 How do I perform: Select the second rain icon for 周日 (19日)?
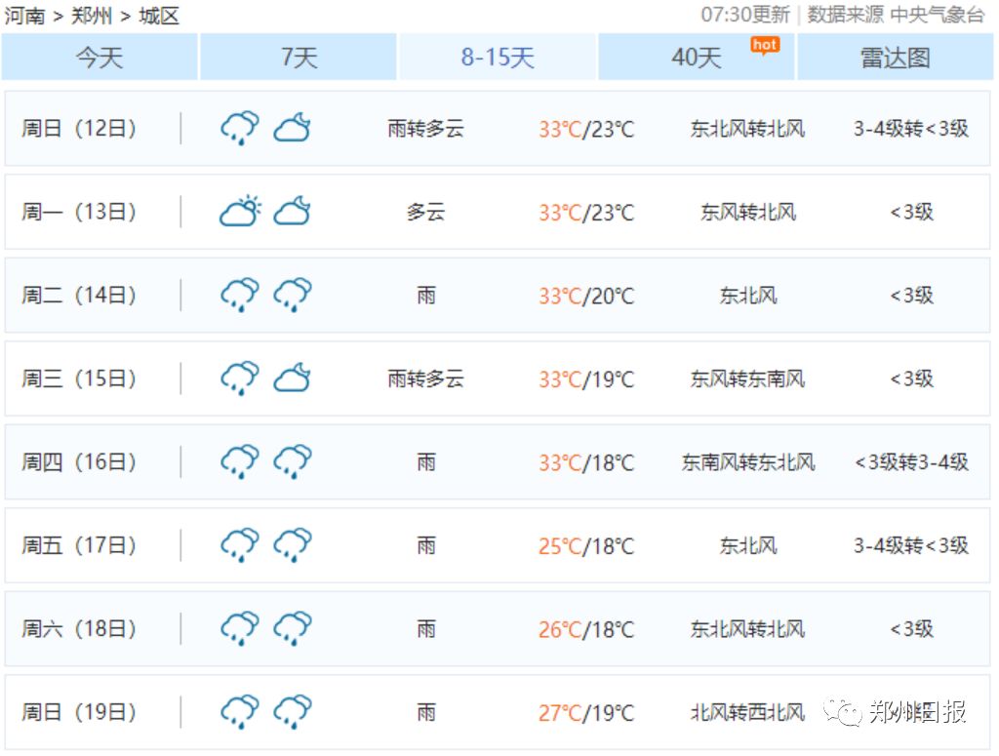(x=292, y=711)
